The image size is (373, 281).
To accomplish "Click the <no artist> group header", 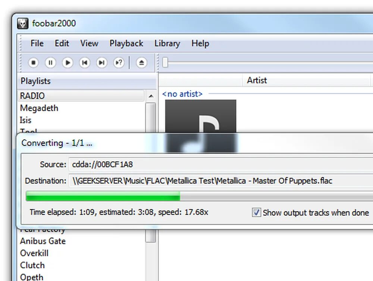I will [x=182, y=94].
